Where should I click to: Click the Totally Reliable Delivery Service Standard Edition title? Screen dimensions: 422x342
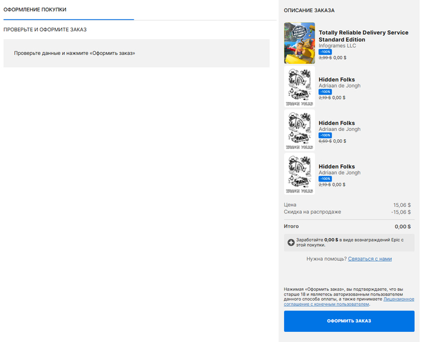point(363,36)
